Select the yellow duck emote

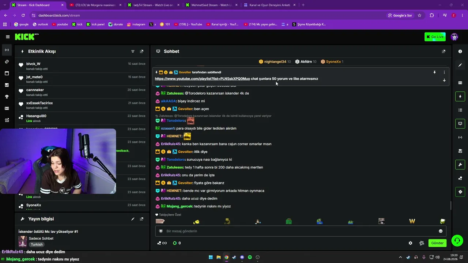[196, 221]
